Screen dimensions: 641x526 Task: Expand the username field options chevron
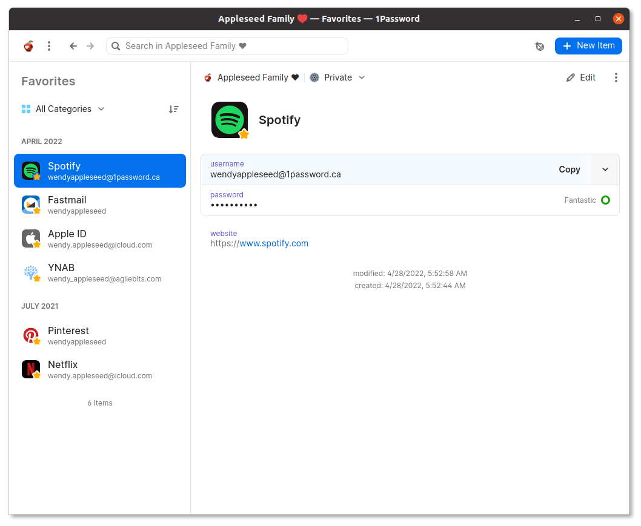(x=605, y=169)
